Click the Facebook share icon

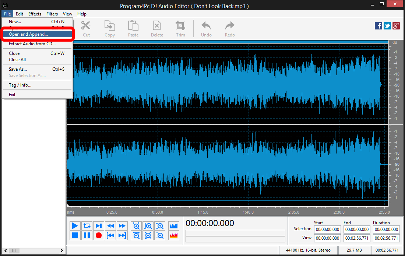pos(378,26)
